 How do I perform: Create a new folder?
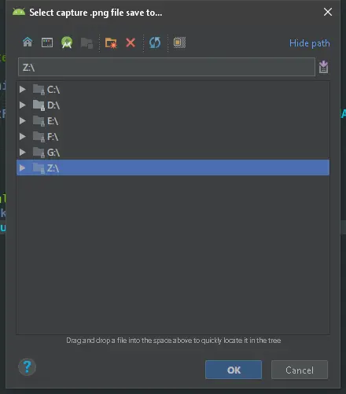(x=111, y=42)
